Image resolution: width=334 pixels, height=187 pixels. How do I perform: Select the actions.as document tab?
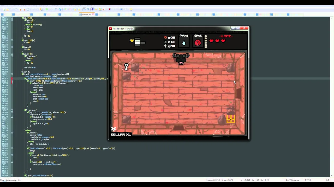coord(86,14)
